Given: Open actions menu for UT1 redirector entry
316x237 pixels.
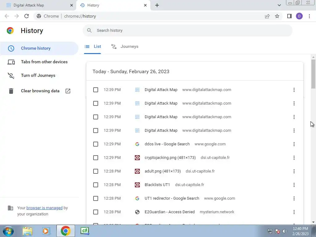Looking at the screenshot, I should coord(294,198).
